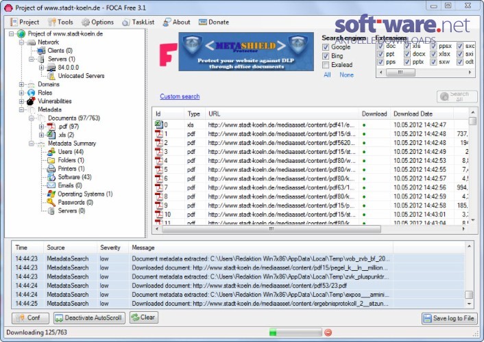Click the Excel icon in row 0
The width and height of the screenshot is (484, 342).
(x=158, y=124)
